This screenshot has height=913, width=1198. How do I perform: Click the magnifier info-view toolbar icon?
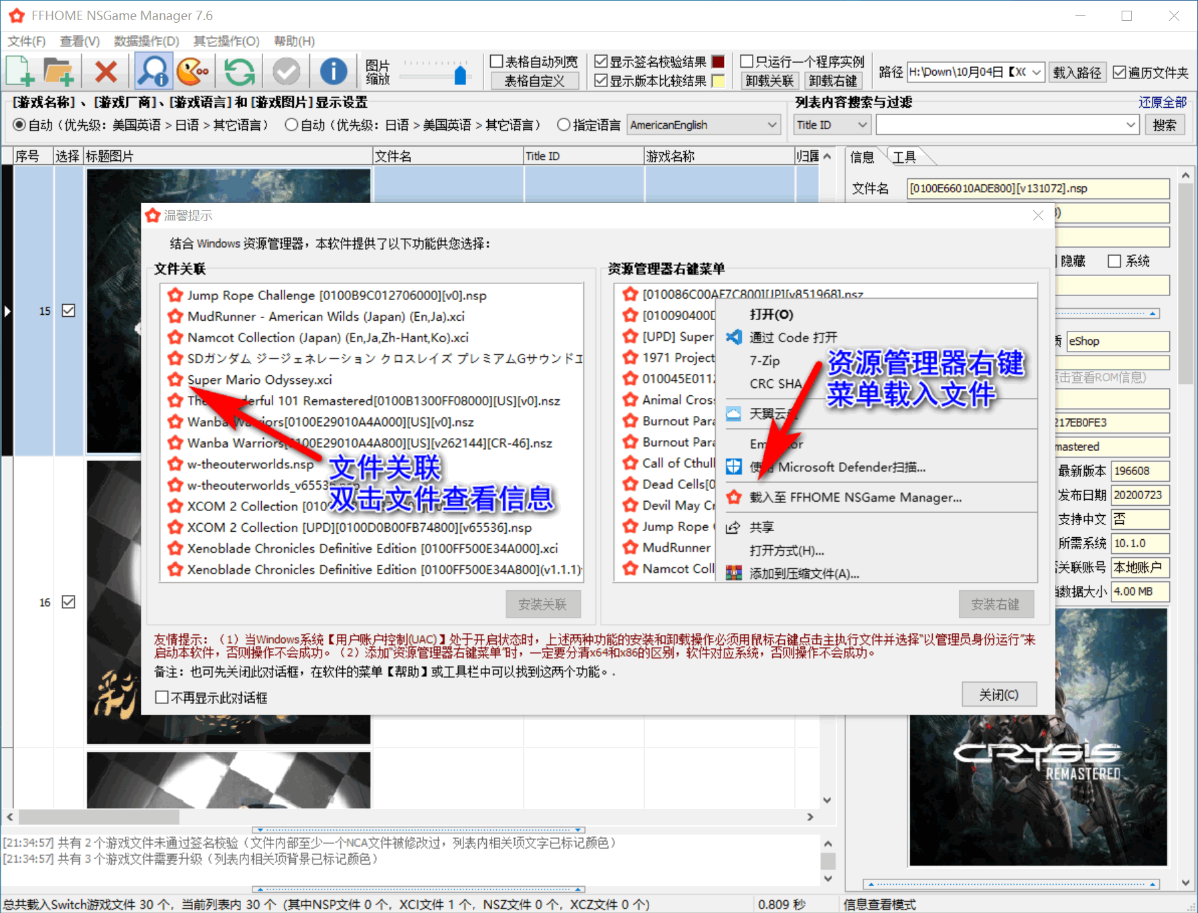[x=153, y=71]
